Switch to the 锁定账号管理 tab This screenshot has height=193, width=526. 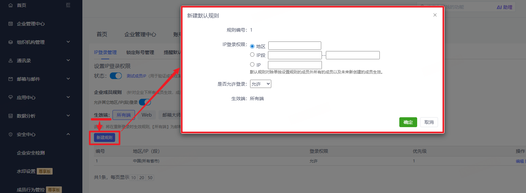[140, 52]
